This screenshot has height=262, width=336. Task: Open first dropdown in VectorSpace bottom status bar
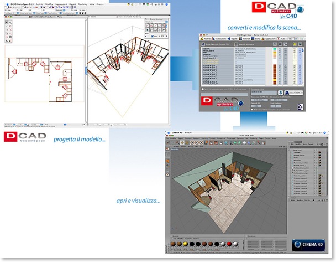coord(14,124)
